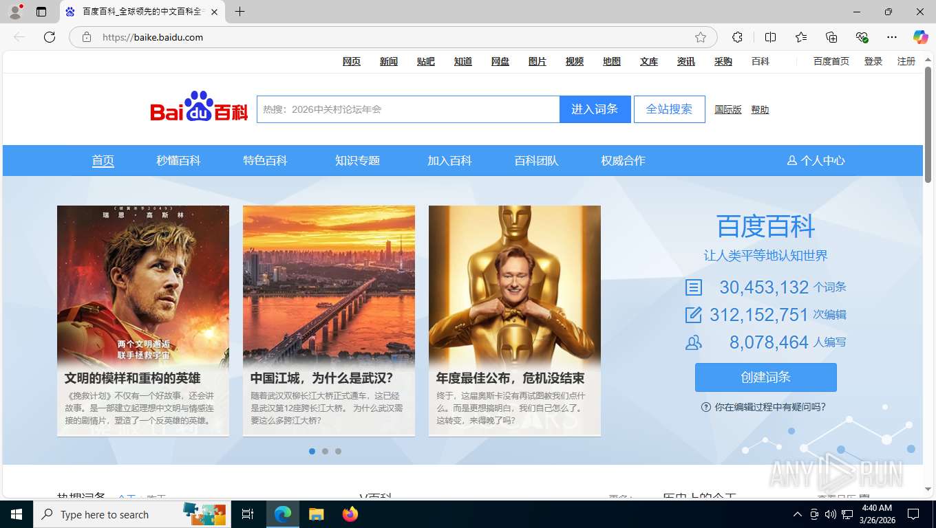Go to 知道 in top nav
Screen dimensions: 936x528
[463, 61]
